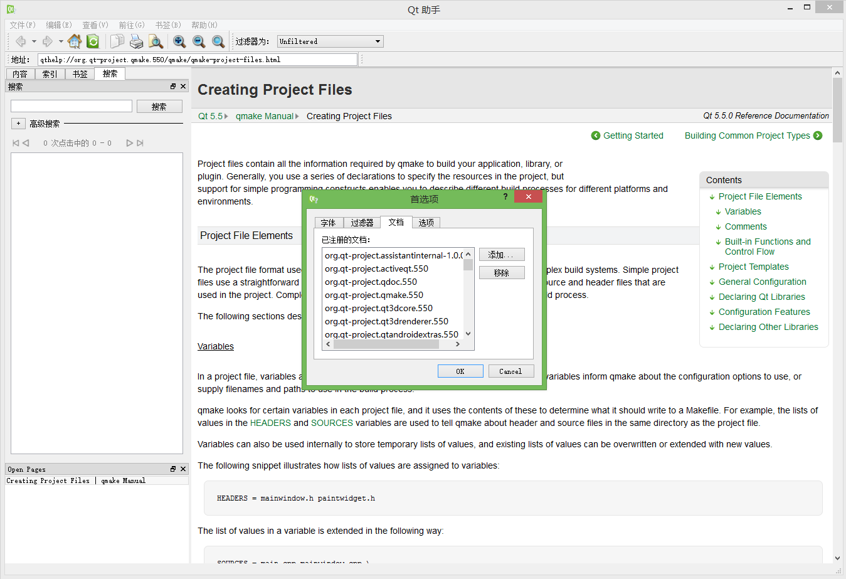The width and height of the screenshot is (846, 579).
Task: Switch to 选项 tab in preferences dialog
Action: pos(426,223)
